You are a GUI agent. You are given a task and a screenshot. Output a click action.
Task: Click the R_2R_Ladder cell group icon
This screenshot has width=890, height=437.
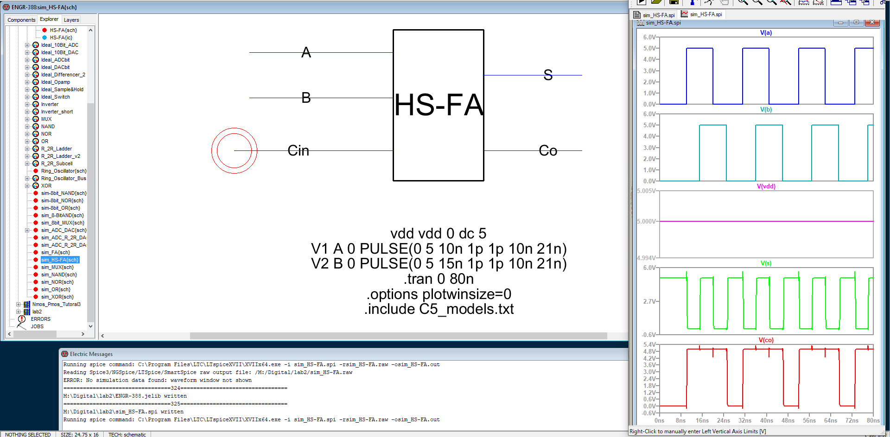36,149
